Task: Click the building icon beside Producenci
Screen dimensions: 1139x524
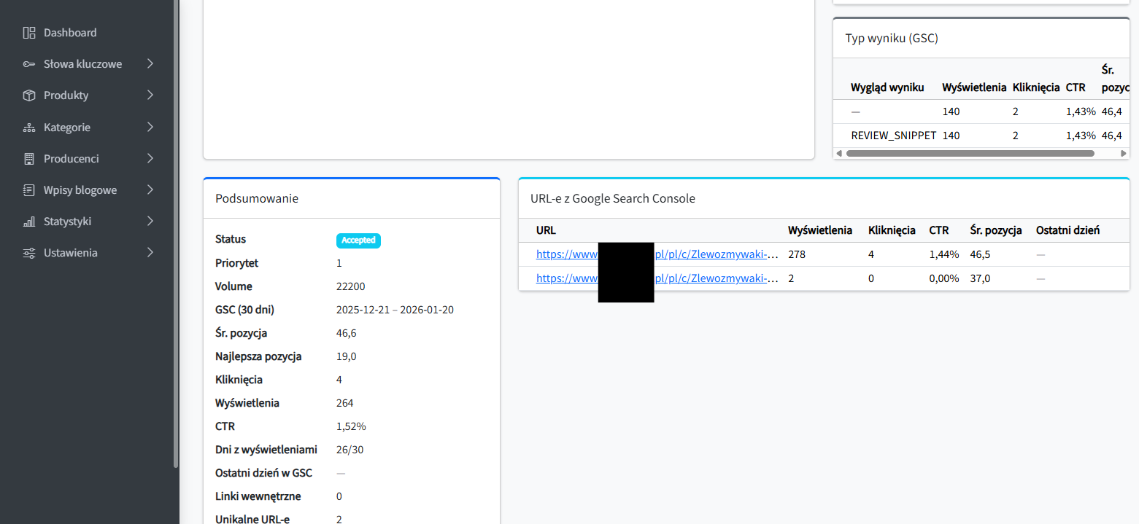Action: click(29, 159)
